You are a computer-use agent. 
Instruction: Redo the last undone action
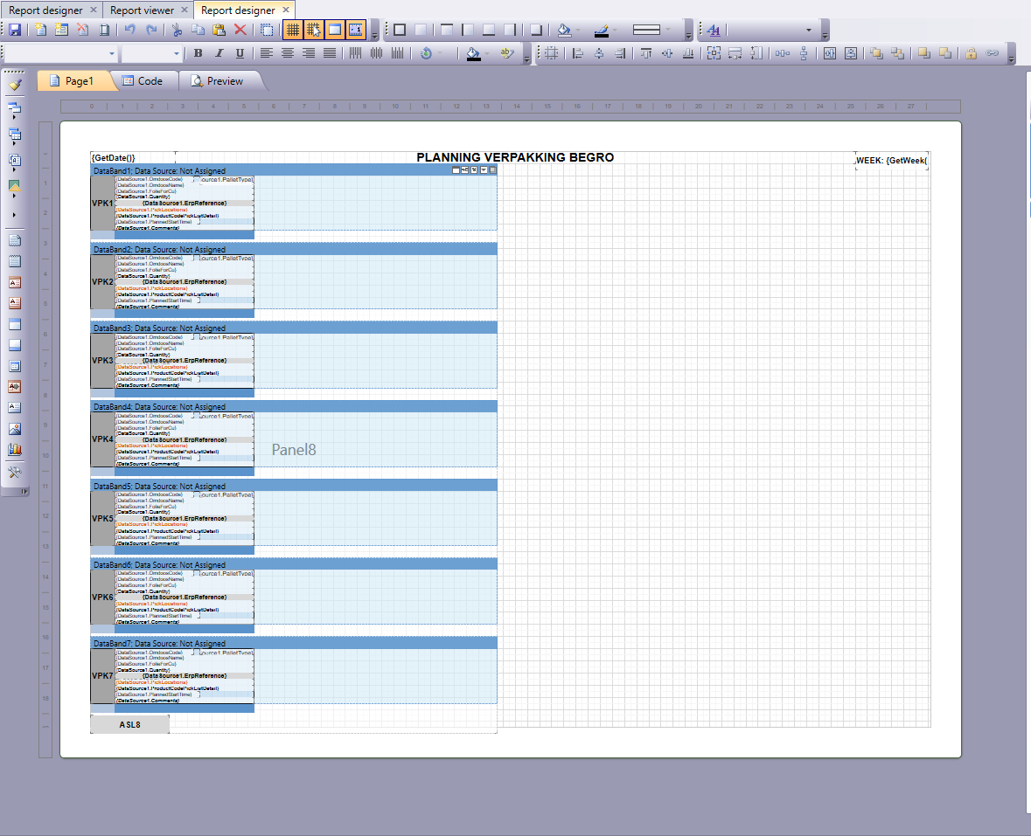tap(151, 30)
